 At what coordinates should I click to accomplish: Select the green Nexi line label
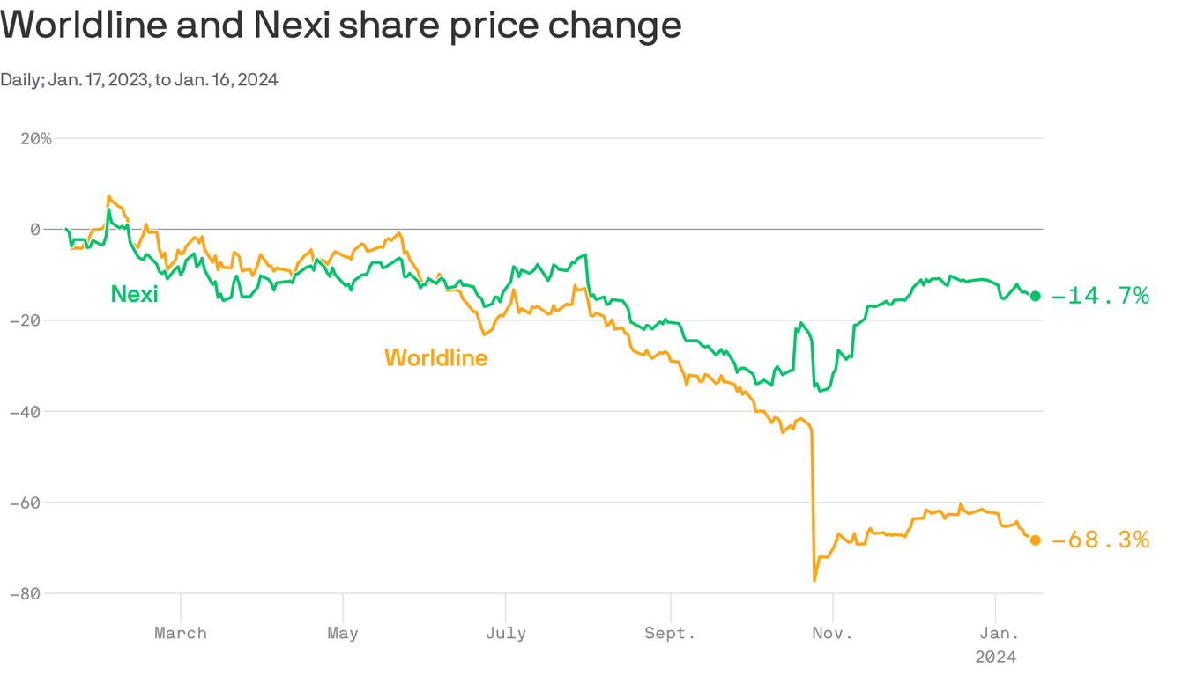pos(134,294)
